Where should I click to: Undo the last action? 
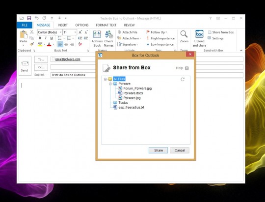(x=37, y=18)
